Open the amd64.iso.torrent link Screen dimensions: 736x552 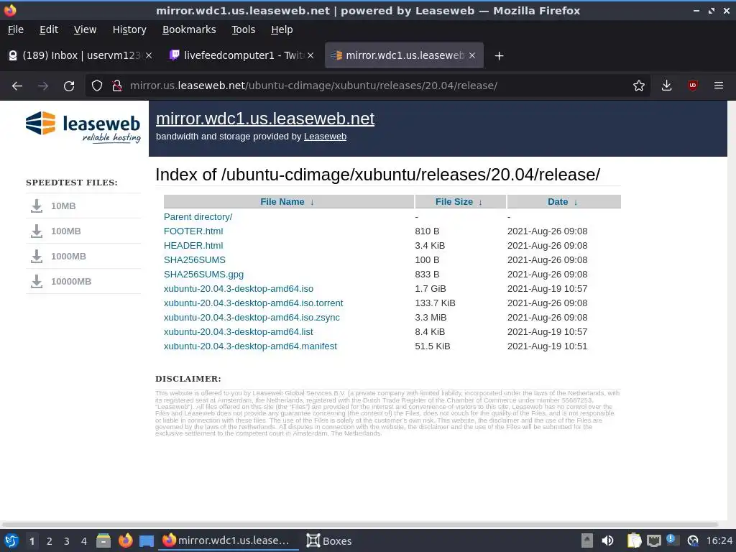point(254,303)
